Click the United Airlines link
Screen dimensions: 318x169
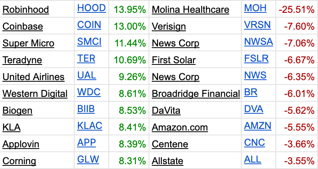click(x=33, y=77)
